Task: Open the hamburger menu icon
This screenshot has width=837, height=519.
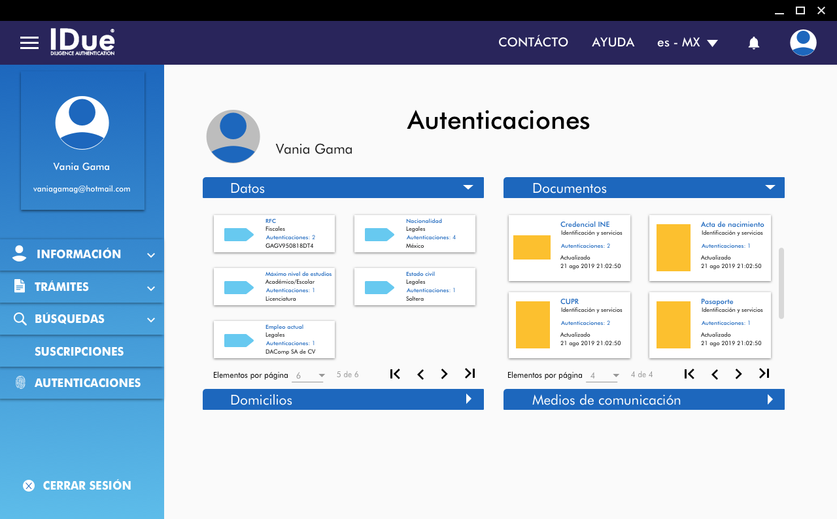Action: click(x=29, y=43)
